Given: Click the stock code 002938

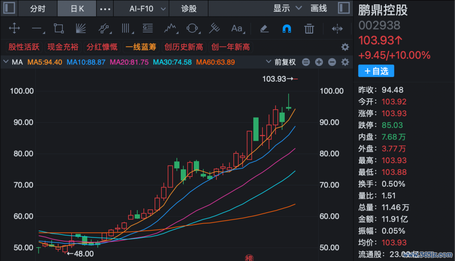Looking at the screenshot, I should 379,26.
